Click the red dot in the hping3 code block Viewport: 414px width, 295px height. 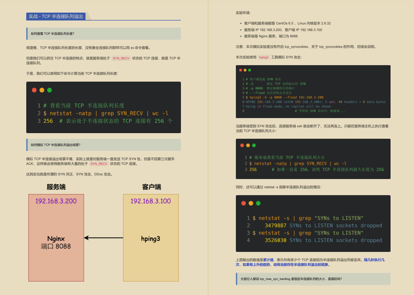pyautogui.click(x=240, y=70)
